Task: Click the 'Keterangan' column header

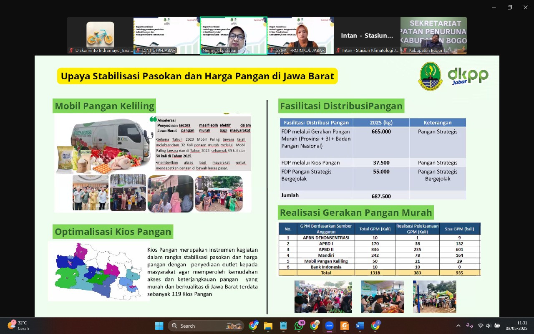Action: (x=438, y=123)
